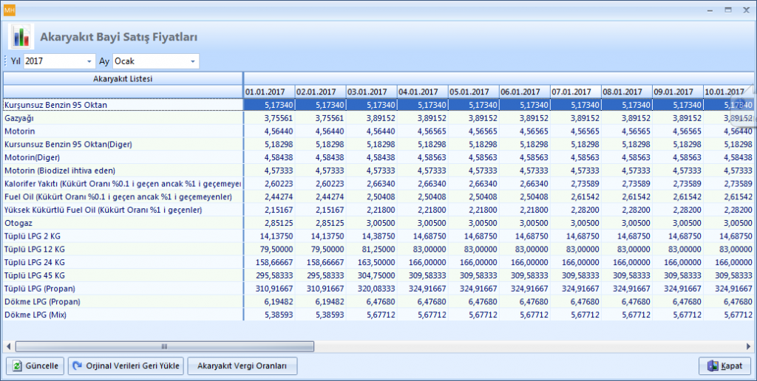
Task: Click the 07.01.2017 column header
Action: [576, 92]
